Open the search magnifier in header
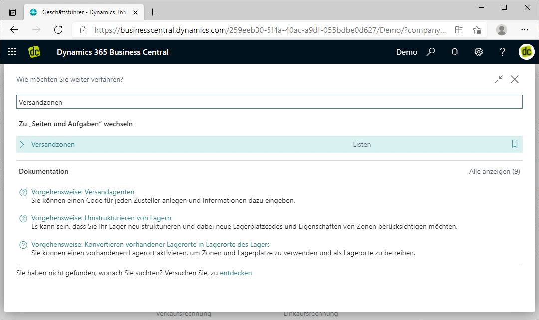This screenshot has height=320, width=539. point(431,52)
